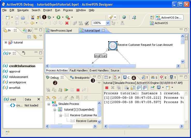Screen dimensions: 191x138
Task: Select the creditInformation variable
Action: point(22,66)
